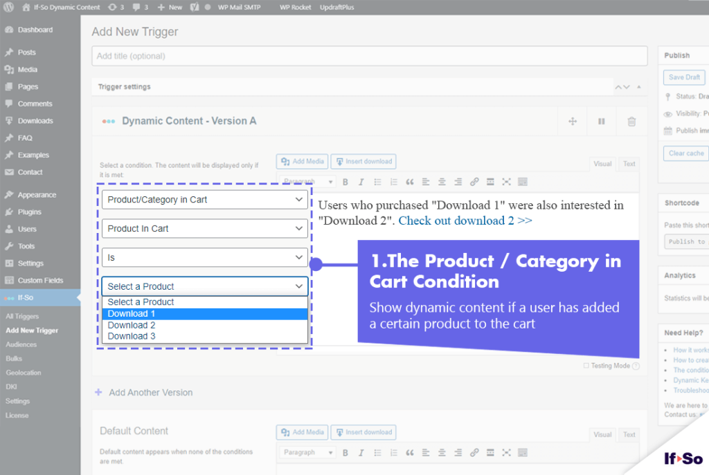709x475 pixels.
Task: Toggle italic in the Version A editor toolbar
Action: (x=361, y=182)
